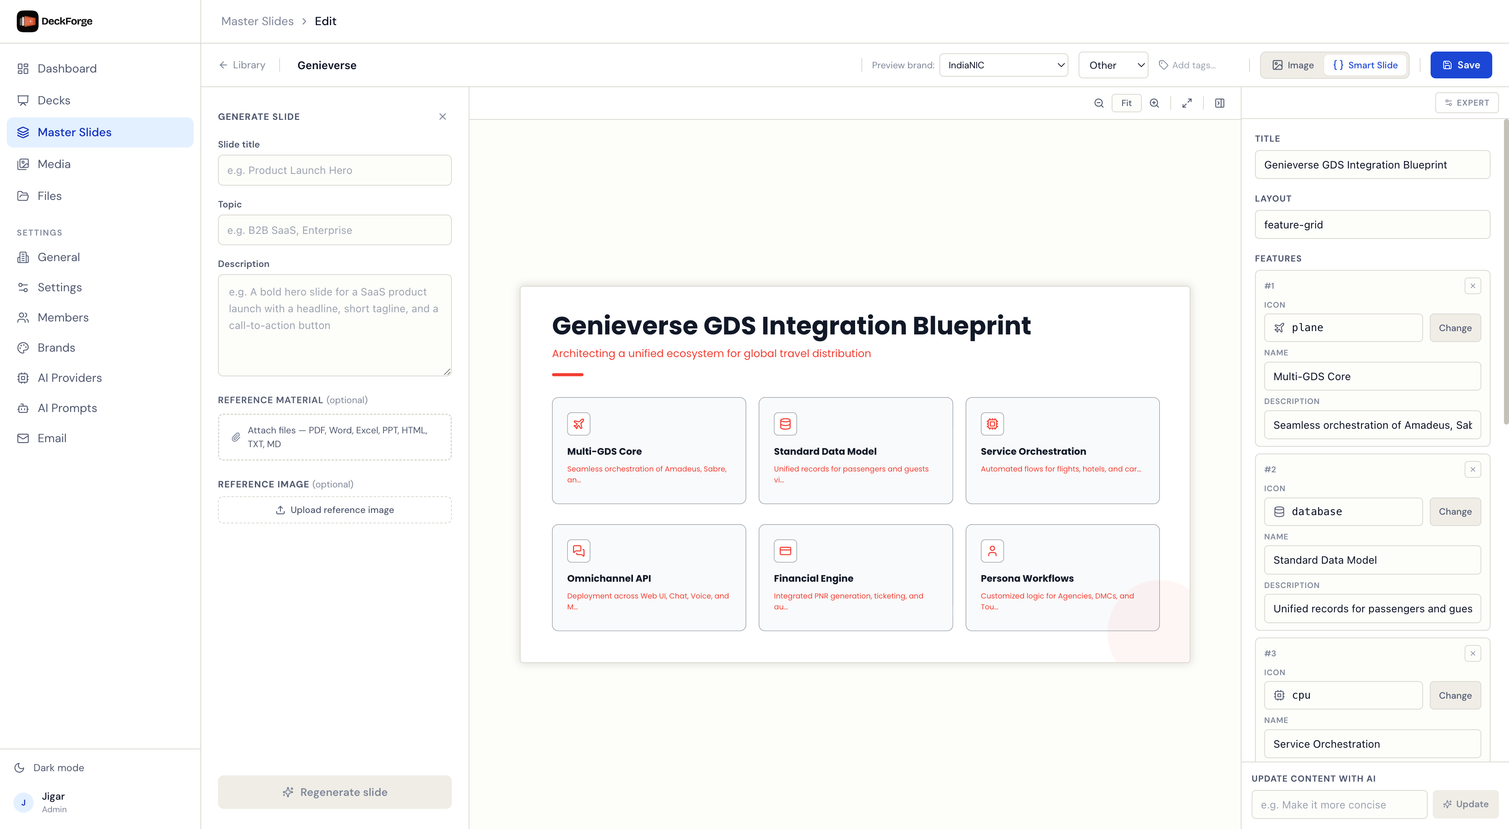Save the master slide
Screen dimensions: 1509x829
(1461, 65)
